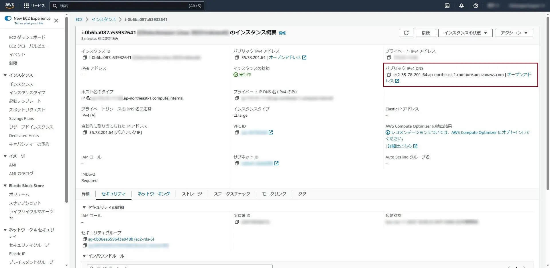Copy the second blurred security group ID
Viewport: 550px width, 268px height.
tap(85, 245)
